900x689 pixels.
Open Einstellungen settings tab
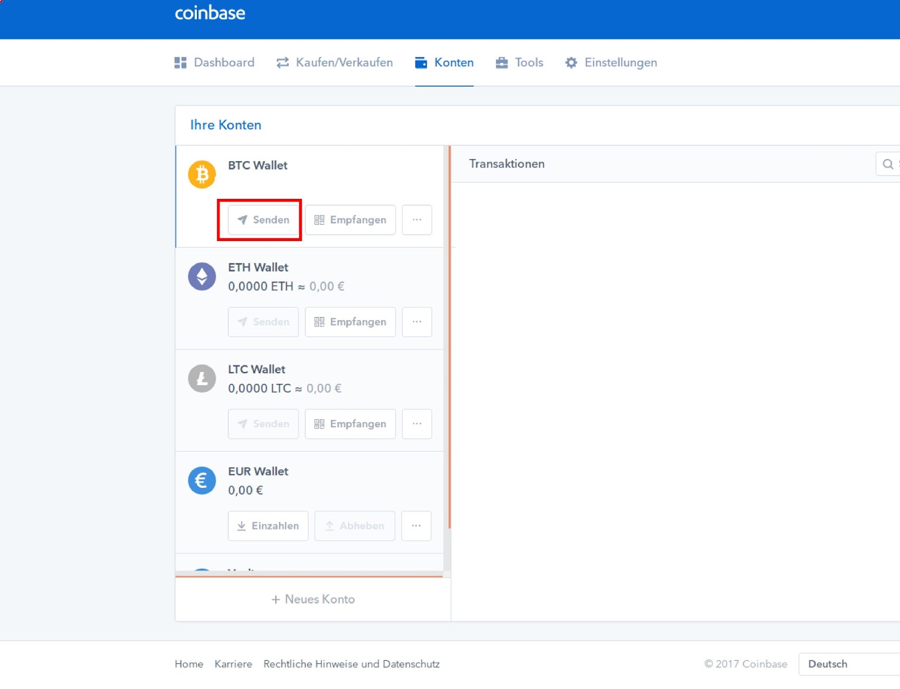[611, 62]
